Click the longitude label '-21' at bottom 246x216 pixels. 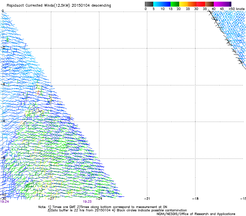[147, 199]
